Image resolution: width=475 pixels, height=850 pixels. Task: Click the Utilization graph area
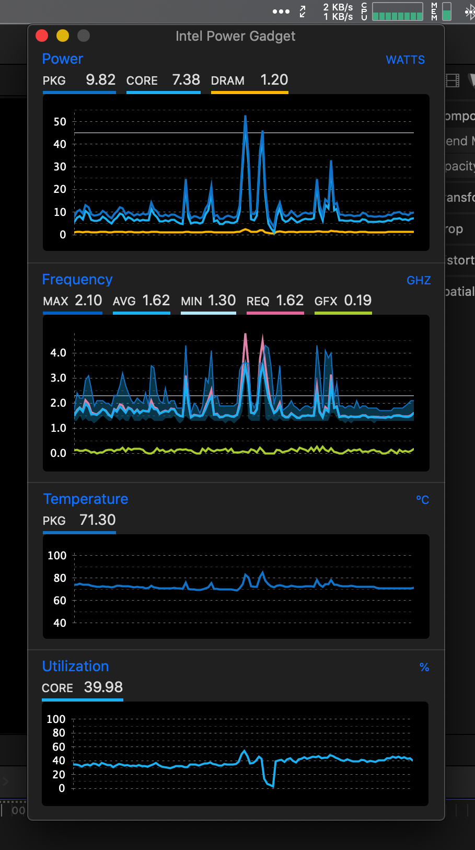point(235,754)
